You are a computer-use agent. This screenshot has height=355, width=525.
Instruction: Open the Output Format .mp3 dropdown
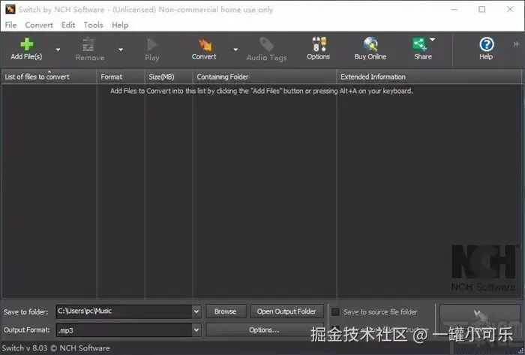coord(196,330)
